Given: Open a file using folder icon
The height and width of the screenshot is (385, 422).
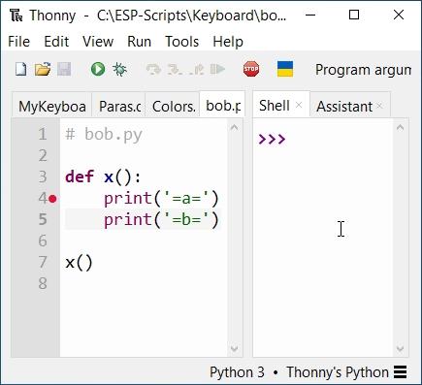Looking at the screenshot, I should pos(43,69).
